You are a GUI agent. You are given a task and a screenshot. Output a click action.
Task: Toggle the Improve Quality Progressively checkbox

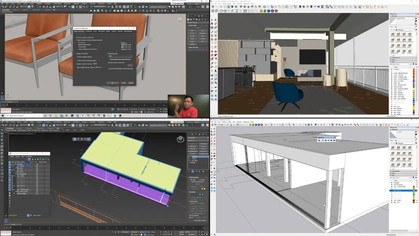click(x=77, y=37)
